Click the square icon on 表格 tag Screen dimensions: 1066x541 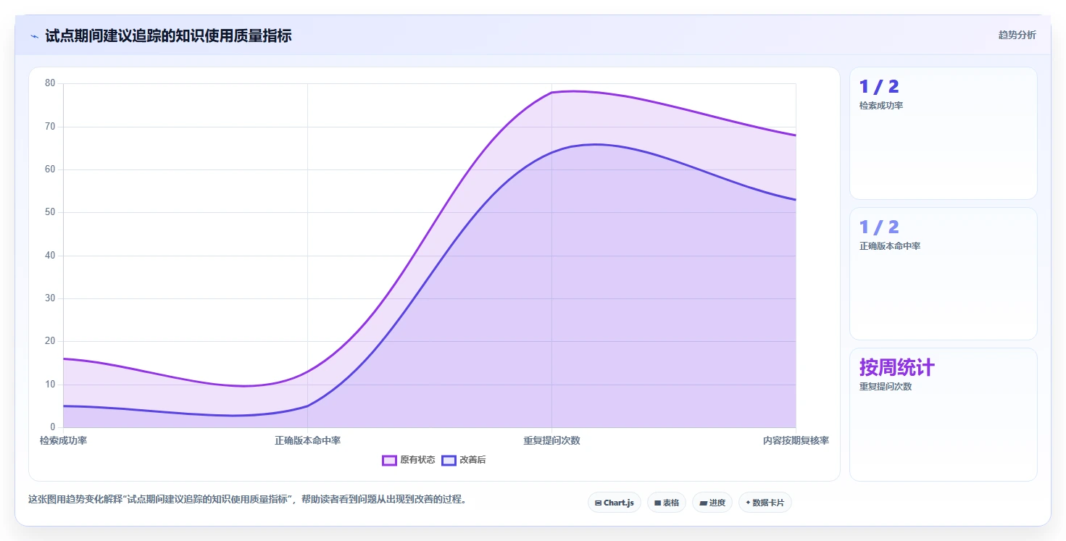click(657, 503)
